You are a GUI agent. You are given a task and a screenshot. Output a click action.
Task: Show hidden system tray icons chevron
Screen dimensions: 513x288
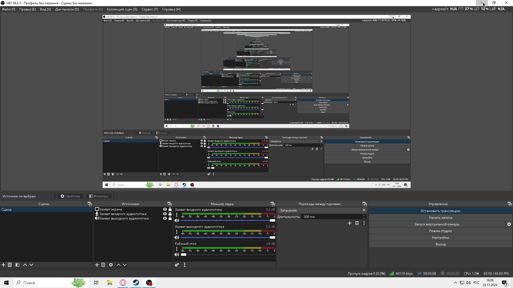[455, 283]
